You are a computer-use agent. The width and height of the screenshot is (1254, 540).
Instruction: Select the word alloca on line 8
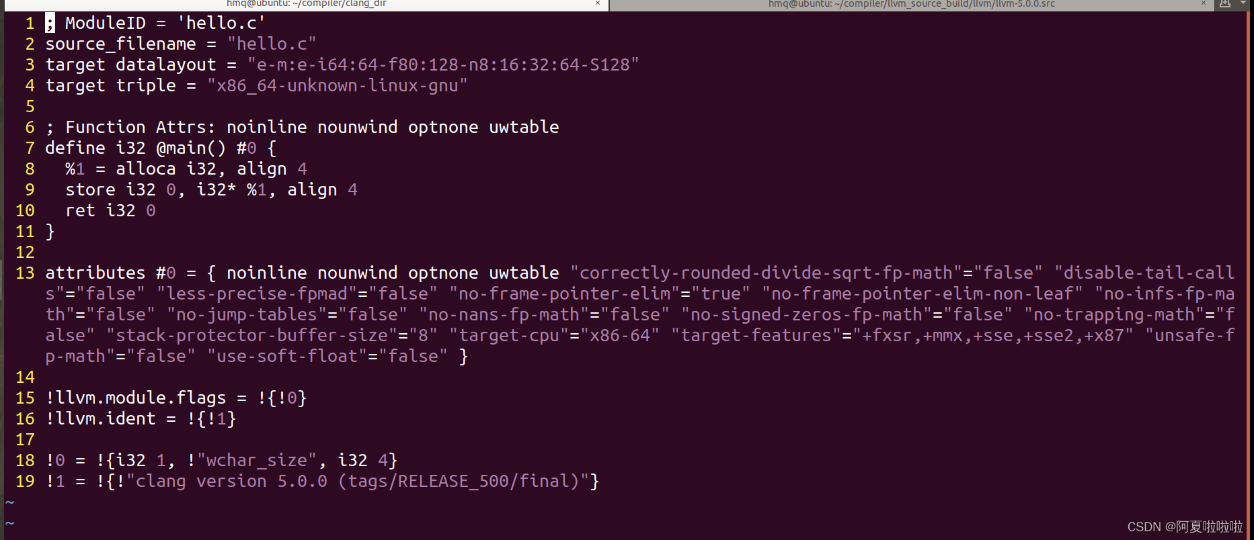pos(146,169)
